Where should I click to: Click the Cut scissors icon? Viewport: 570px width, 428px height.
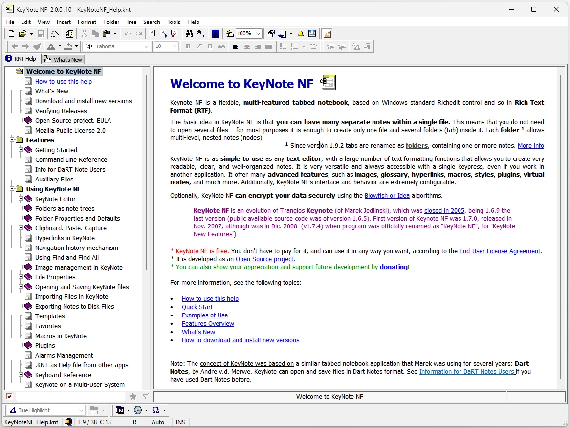(84, 34)
